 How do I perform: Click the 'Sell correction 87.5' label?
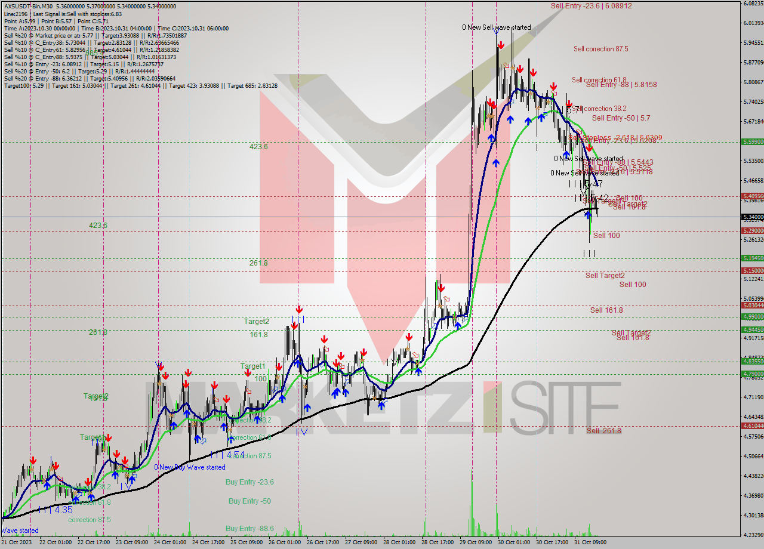(600, 49)
